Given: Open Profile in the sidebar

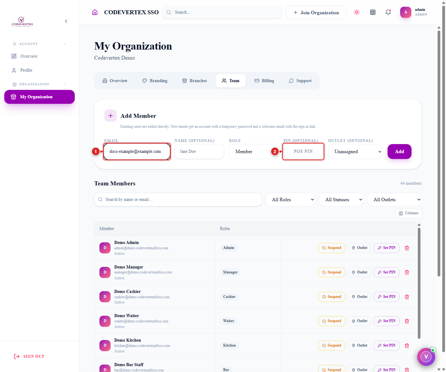Looking at the screenshot, I should point(26,70).
